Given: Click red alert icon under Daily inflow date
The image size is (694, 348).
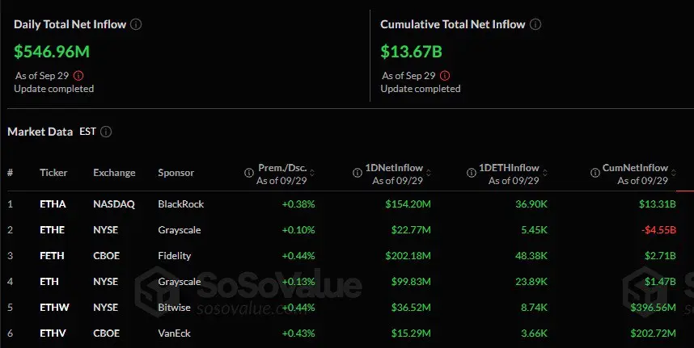Looking at the screenshot, I should [78, 76].
